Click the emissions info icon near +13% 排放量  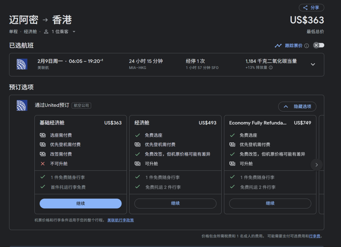[x=271, y=67]
